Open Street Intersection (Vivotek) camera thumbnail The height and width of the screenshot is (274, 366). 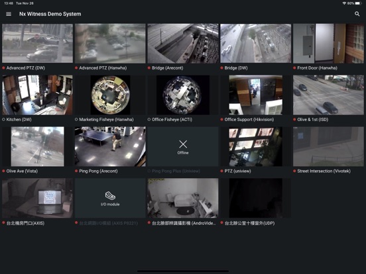(328, 146)
